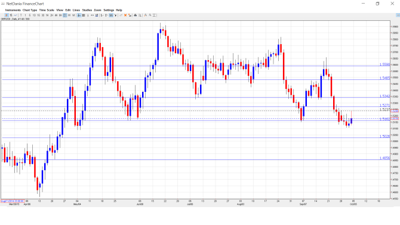Minimize the NetDania FinanceChart window

pyautogui.click(x=363, y=4)
